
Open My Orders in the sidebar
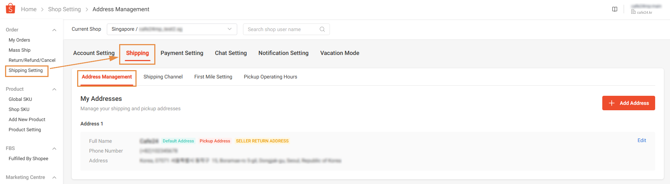click(19, 40)
